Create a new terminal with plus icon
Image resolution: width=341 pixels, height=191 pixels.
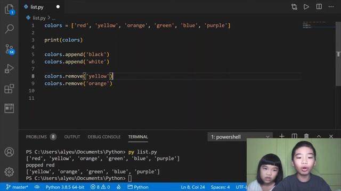282,136
